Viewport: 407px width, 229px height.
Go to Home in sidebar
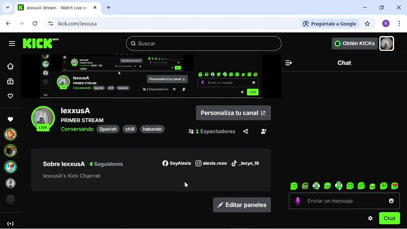point(10,66)
